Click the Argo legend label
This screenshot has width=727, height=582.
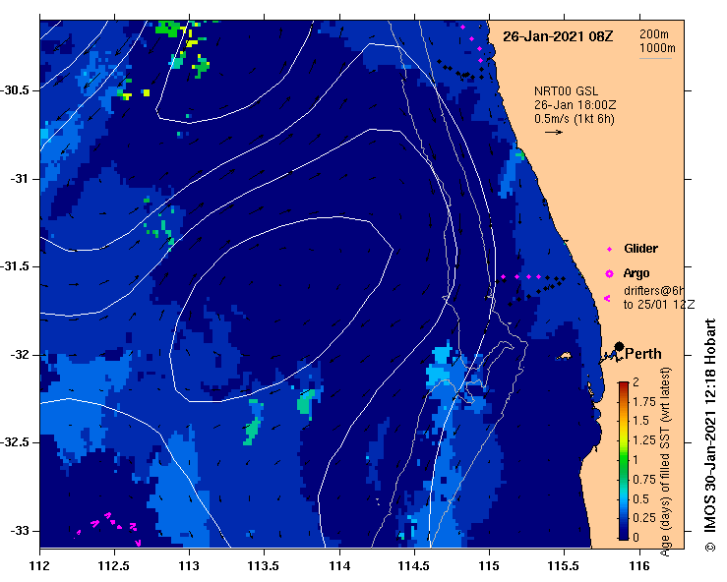pyautogui.click(x=636, y=273)
